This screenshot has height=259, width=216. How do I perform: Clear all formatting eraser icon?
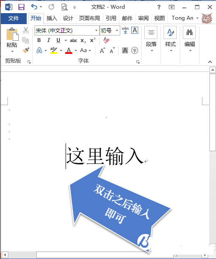[x=106, y=40]
